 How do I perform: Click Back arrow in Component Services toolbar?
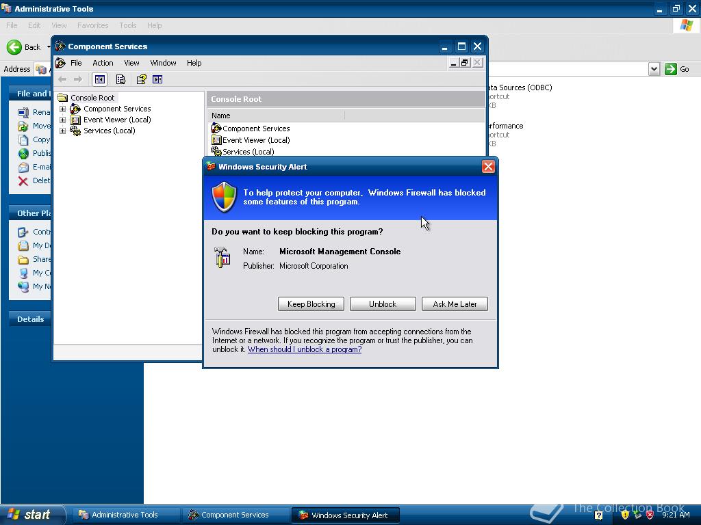coord(62,79)
